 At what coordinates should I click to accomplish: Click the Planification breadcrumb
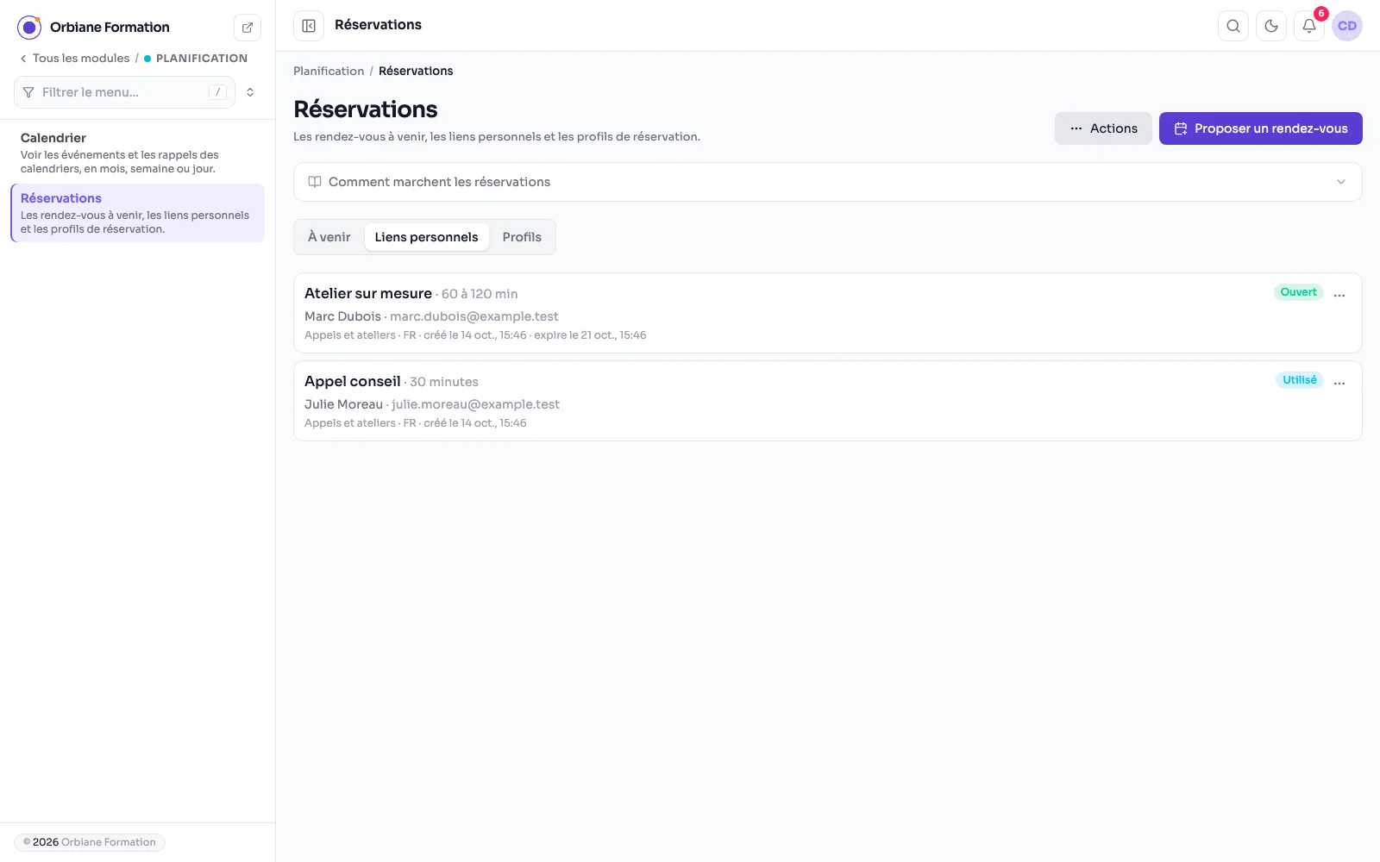pyautogui.click(x=329, y=72)
